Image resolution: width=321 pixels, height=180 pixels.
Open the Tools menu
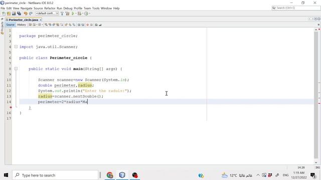[96, 8]
